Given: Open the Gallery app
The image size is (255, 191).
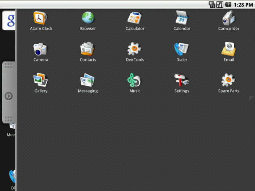Looking at the screenshot, I should pyautogui.click(x=41, y=83).
